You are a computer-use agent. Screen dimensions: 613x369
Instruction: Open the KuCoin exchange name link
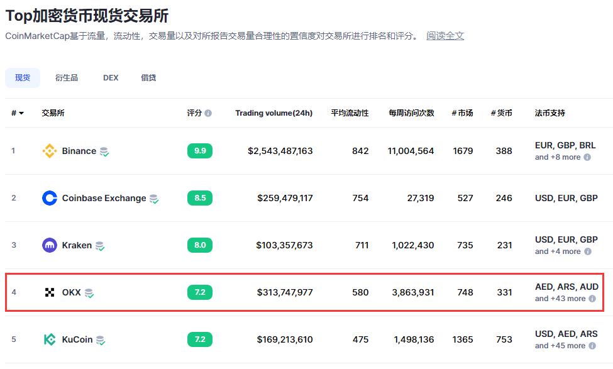(x=77, y=339)
